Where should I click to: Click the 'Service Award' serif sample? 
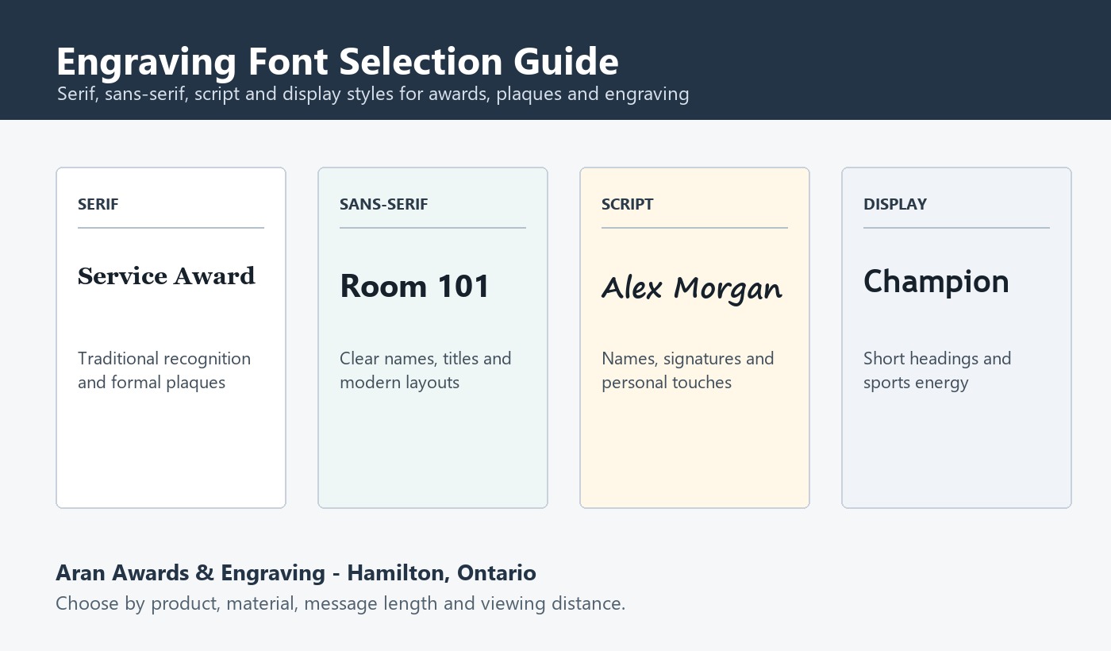(x=167, y=276)
